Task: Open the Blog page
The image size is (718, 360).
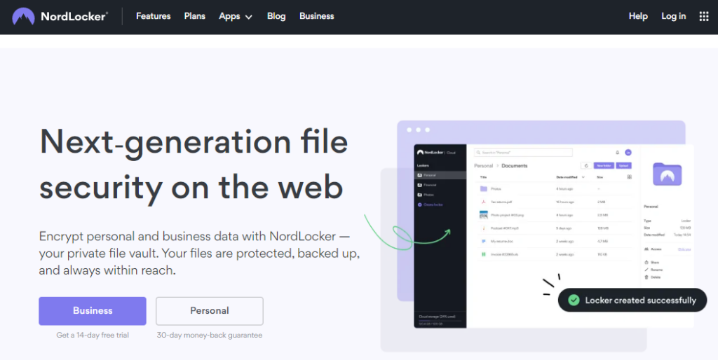Action: click(x=276, y=16)
